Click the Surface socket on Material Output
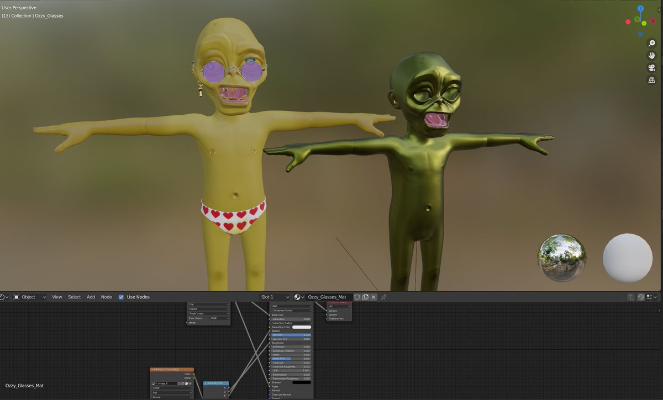Image resolution: width=663 pixels, height=400 pixels. click(x=327, y=311)
